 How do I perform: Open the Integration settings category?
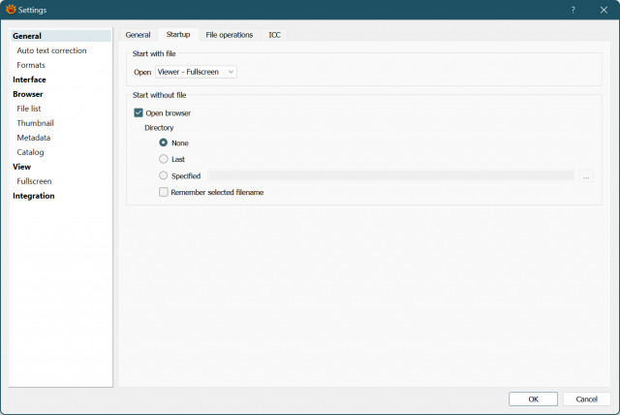pyautogui.click(x=34, y=196)
